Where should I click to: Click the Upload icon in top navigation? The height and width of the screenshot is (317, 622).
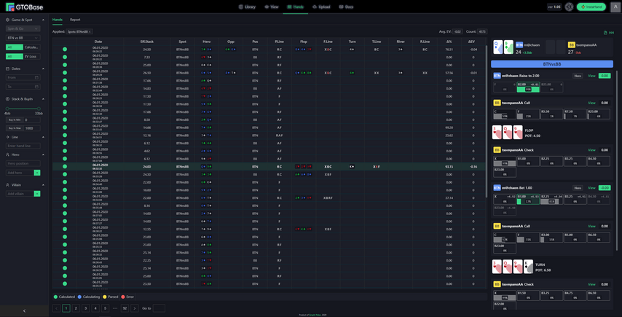[315, 7]
